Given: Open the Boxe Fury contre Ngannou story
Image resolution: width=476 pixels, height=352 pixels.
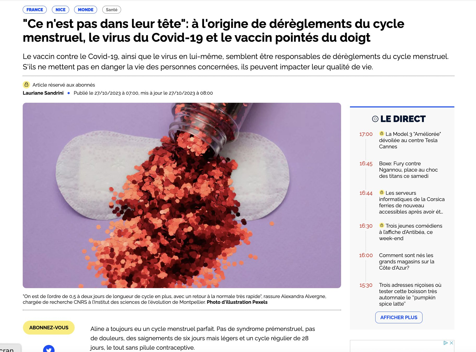Looking at the screenshot, I should (408, 170).
